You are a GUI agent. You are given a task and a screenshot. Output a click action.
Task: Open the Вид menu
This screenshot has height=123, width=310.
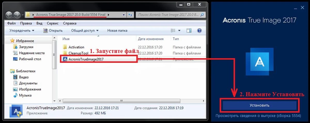click(39, 23)
